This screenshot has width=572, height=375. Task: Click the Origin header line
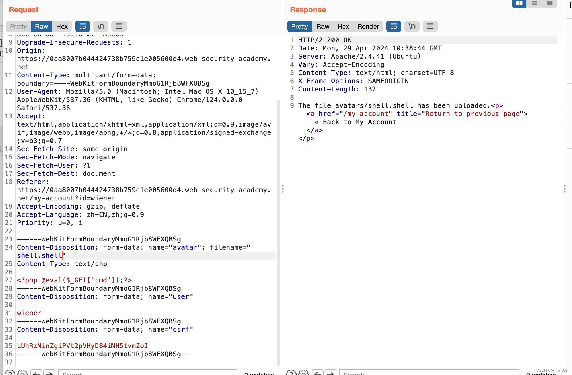[x=144, y=59]
